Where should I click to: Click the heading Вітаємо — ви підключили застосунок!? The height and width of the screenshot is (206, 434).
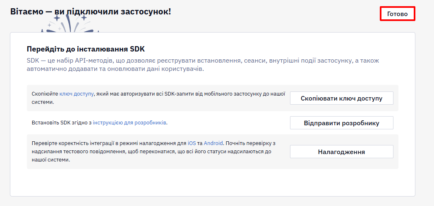click(91, 12)
